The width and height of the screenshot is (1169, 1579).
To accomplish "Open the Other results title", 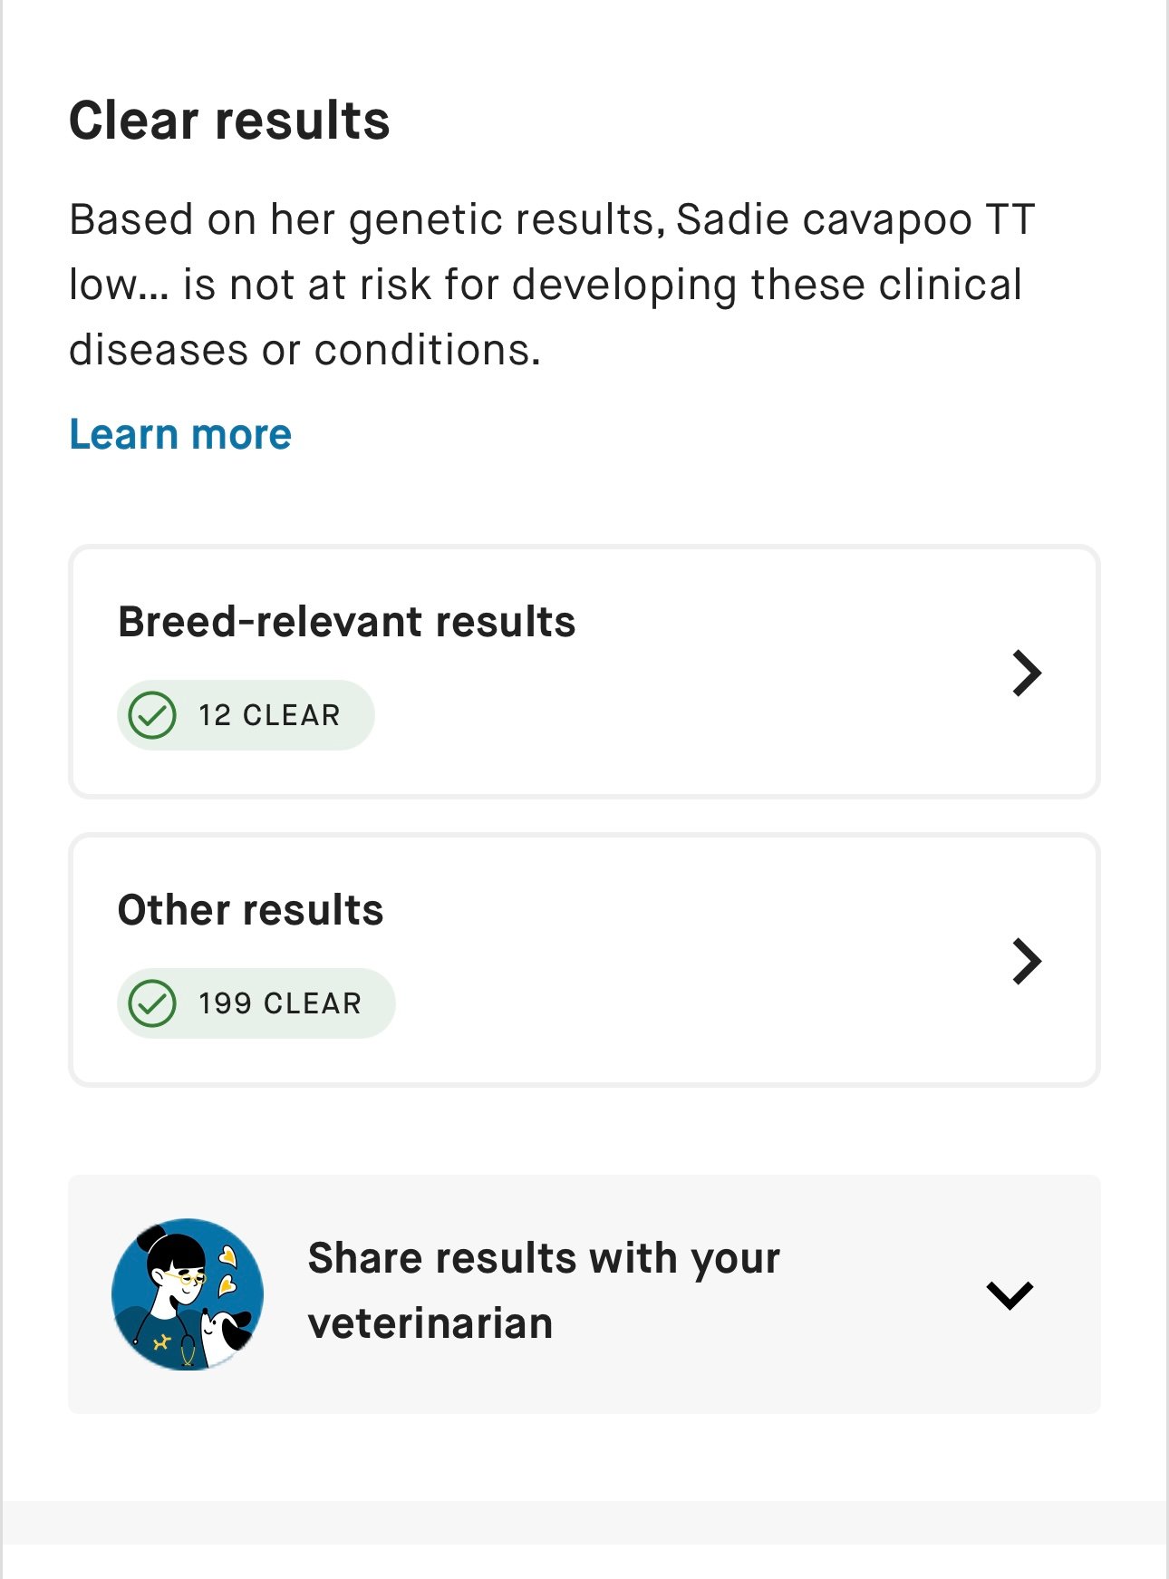I will pyautogui.click(x=250, y=910).
